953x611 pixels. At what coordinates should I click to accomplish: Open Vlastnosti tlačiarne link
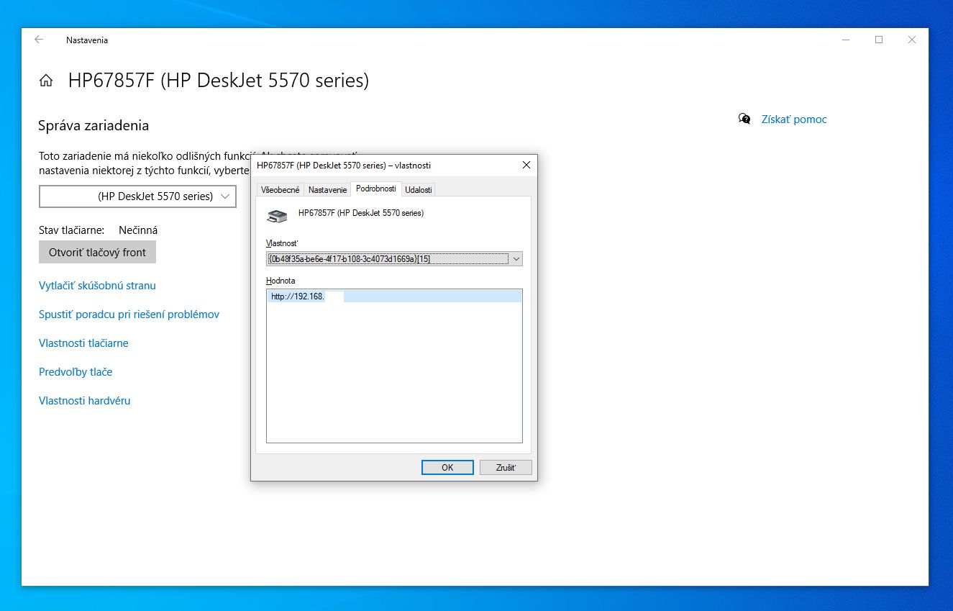tap(83, 343)
